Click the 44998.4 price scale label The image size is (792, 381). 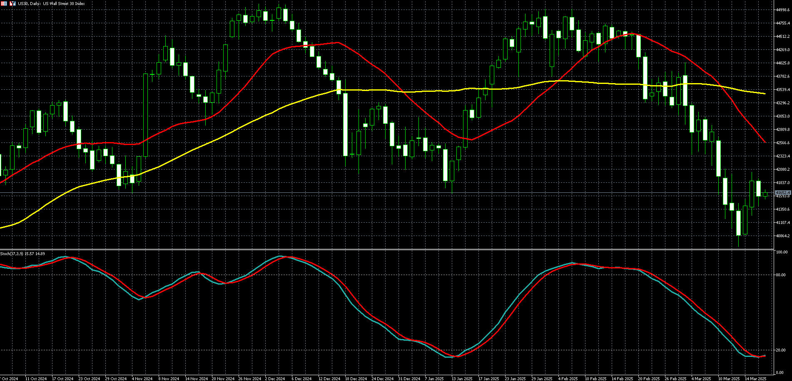tap(783, 10)
